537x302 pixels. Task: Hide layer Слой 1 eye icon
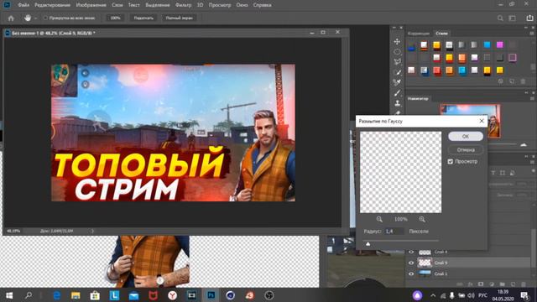[411, 273]
